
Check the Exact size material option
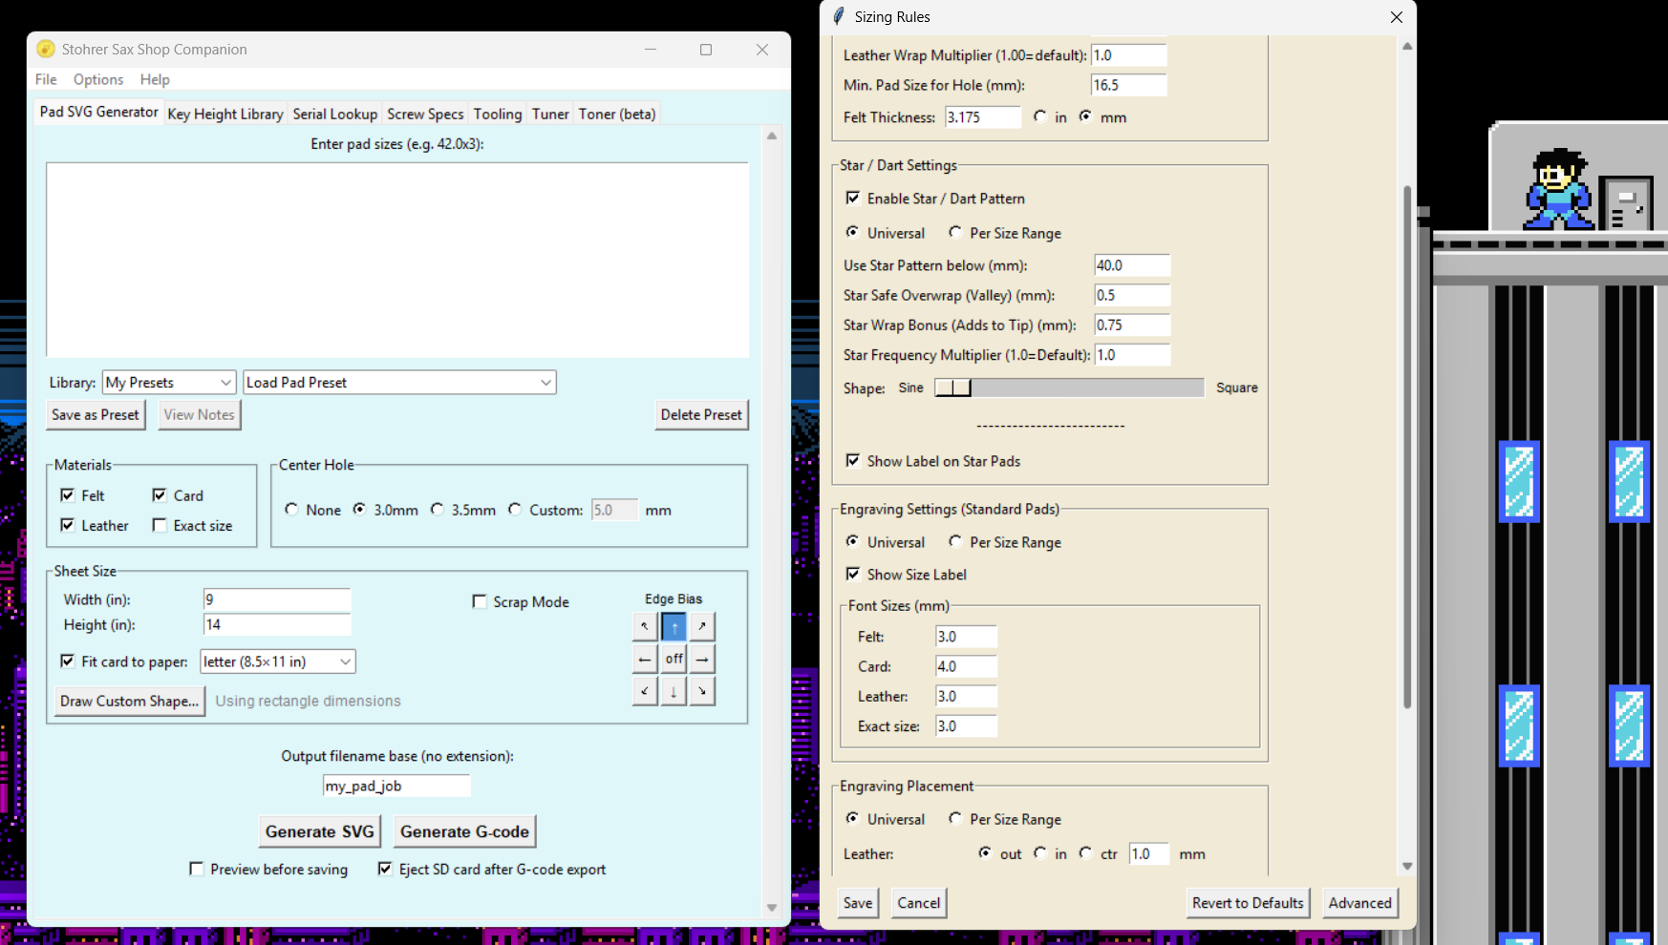pos(160,525)
